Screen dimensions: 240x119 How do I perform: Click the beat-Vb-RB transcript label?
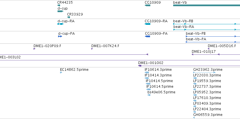point(183,21)
